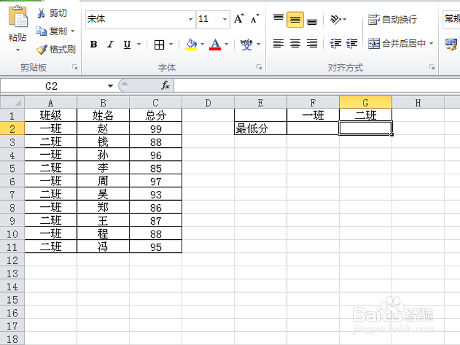
Task: Decrease the cell indent
Action: [x=335, y=44]
